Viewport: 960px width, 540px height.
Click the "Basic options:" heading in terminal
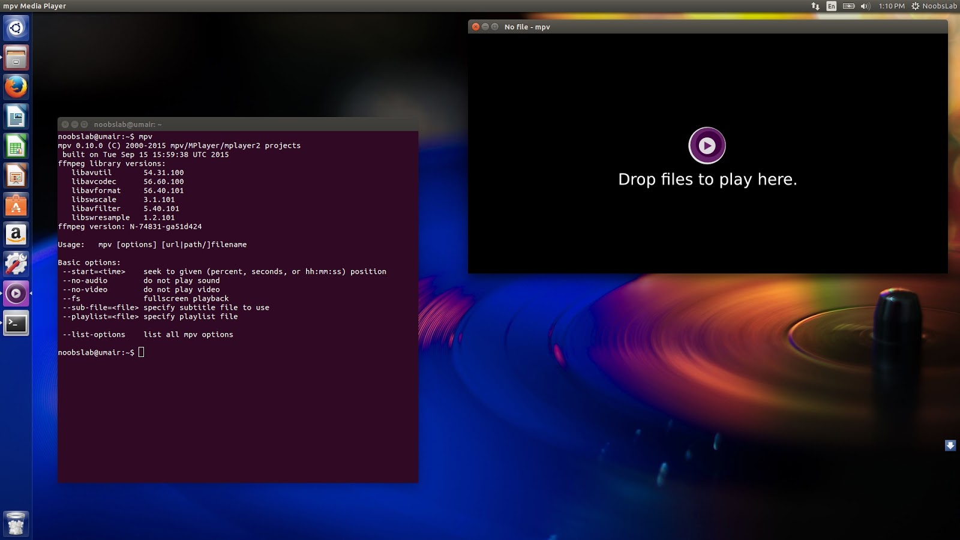pos(89,263)
